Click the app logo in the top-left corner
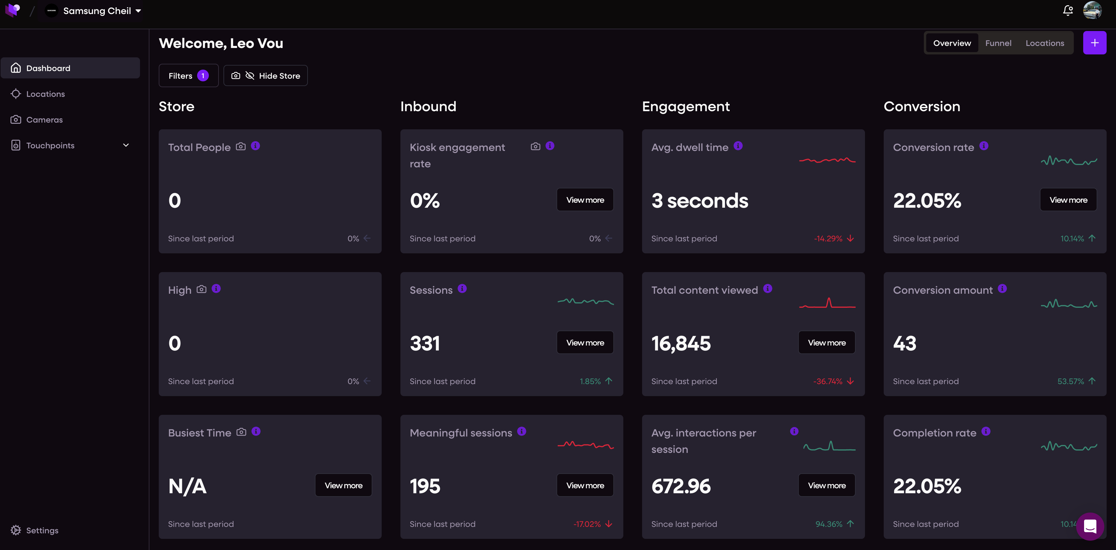This screenshot has width=1116, height=550. click(x=13, y=10)
